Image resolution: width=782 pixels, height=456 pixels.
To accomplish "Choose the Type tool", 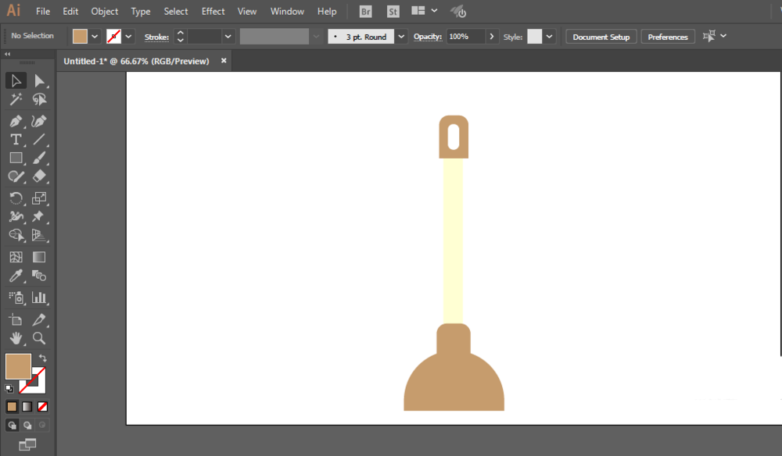I will (16, 140).
